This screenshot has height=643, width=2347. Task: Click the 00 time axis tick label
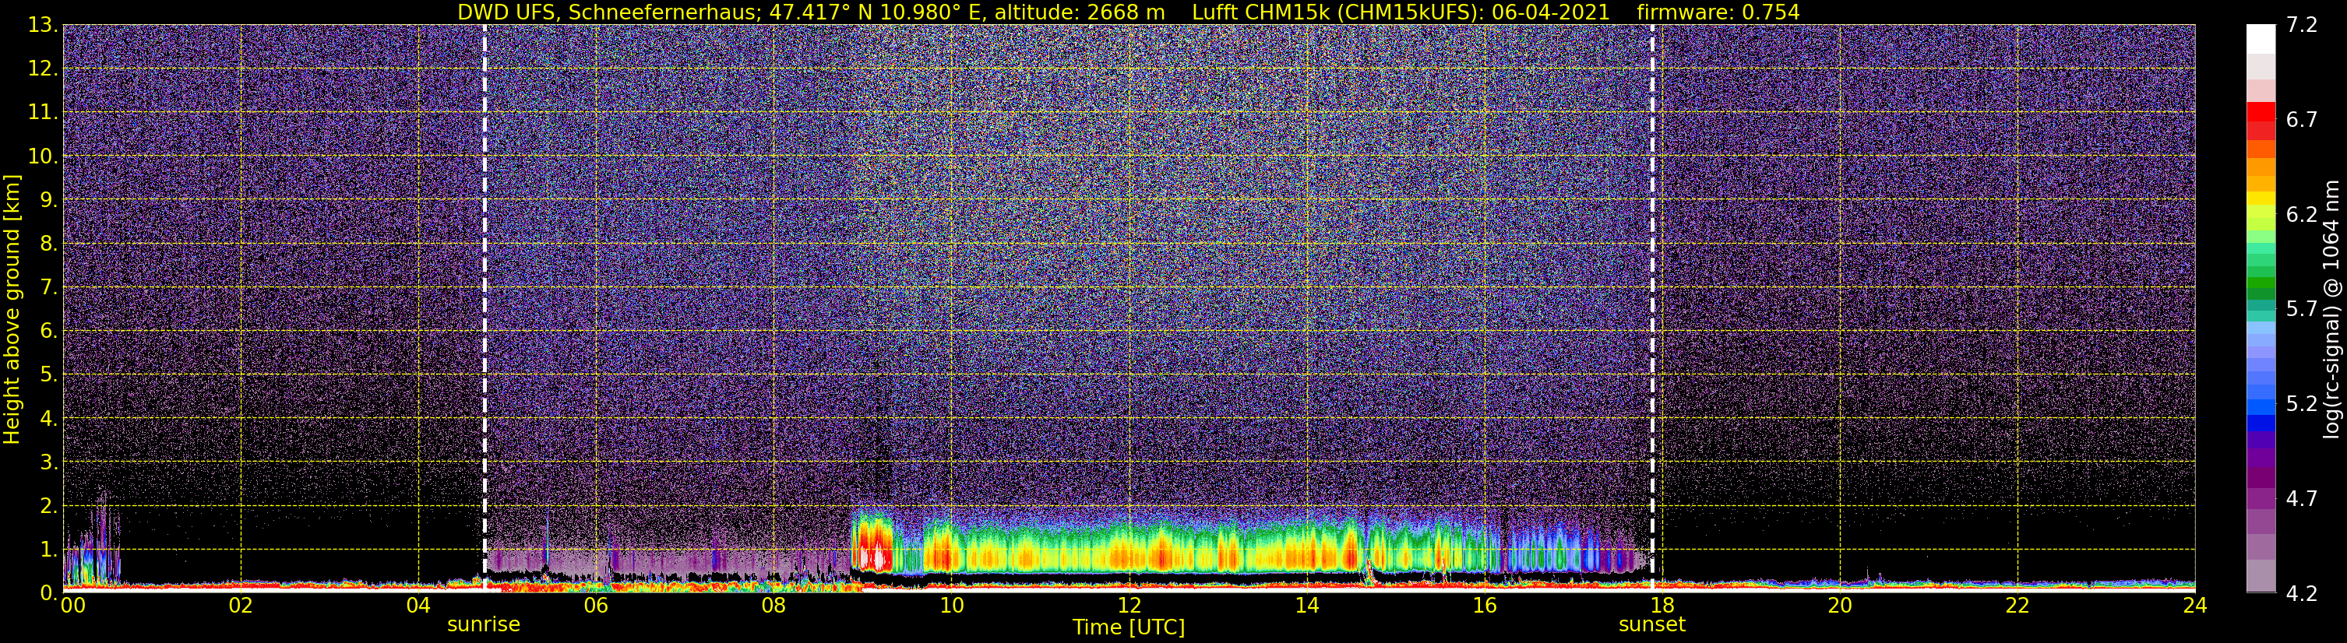click(x=72, y=606)
